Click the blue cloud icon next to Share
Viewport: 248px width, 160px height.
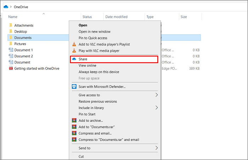(74, 59)
